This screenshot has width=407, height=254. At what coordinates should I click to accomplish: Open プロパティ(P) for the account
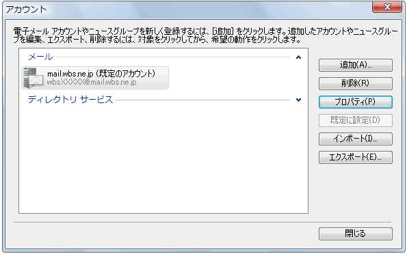coord(355,102)
